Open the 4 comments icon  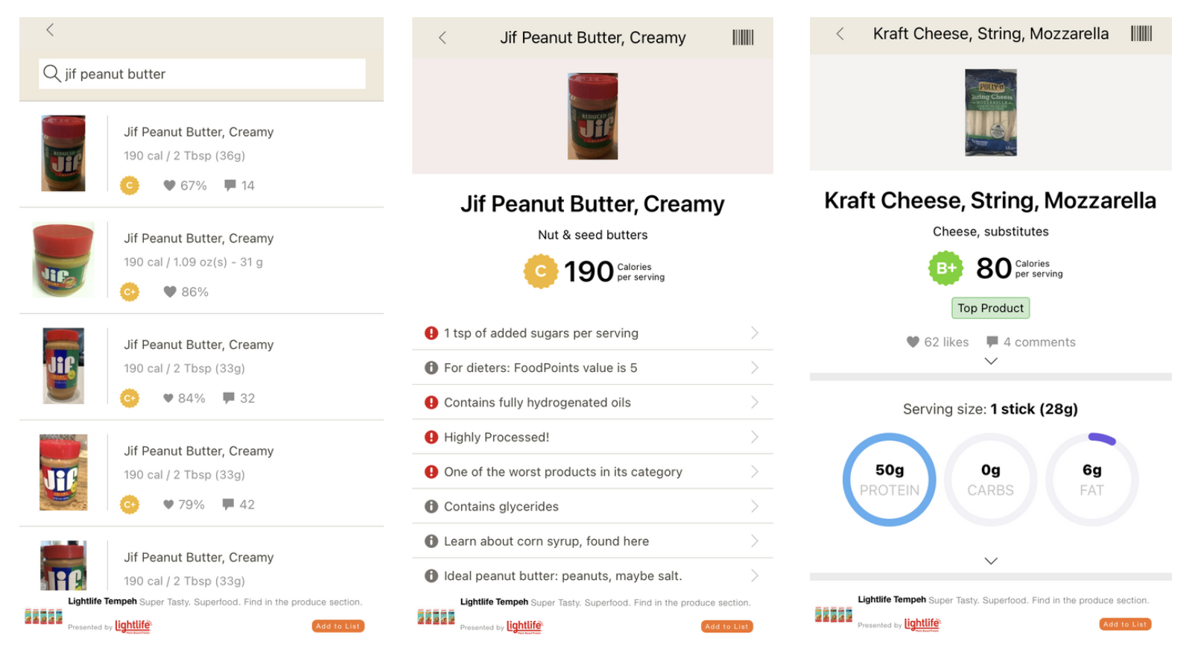tap(992, 342)
